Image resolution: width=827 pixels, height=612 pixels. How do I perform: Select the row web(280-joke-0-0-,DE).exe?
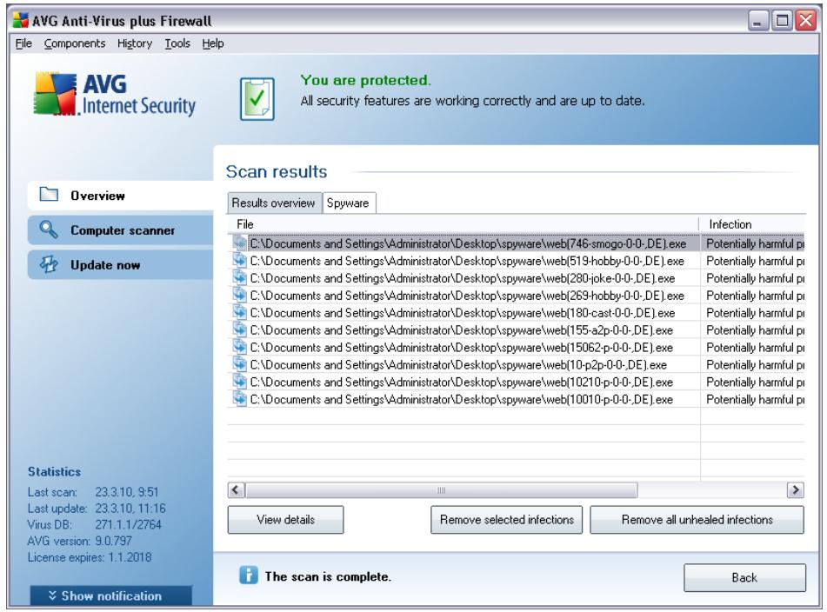[x=516, y=278]
